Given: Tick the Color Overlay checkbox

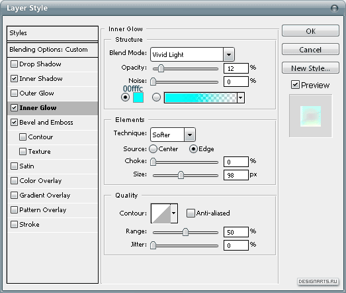Looking at the screenshot, I should 14,181.
